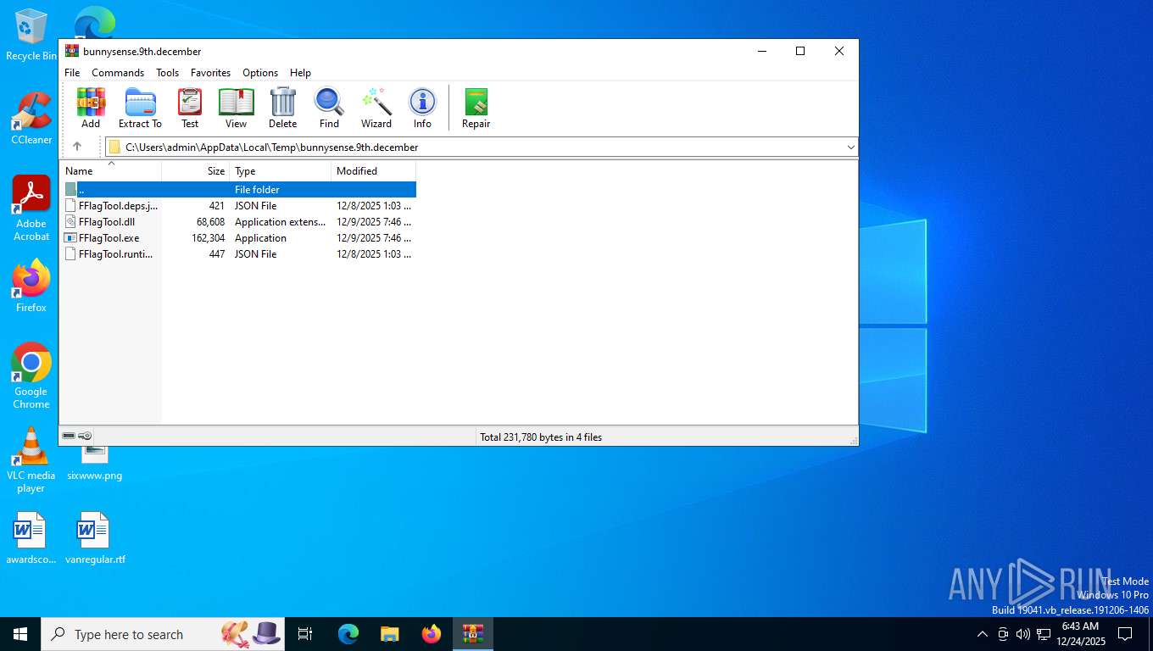The width and height of the screenshot is (1153, 651).
Task: Select the parent folder '..' row
Action: 238,190
